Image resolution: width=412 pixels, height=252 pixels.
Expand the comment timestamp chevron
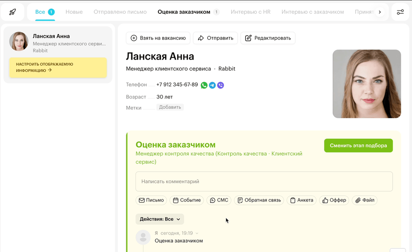click(197, 233)
